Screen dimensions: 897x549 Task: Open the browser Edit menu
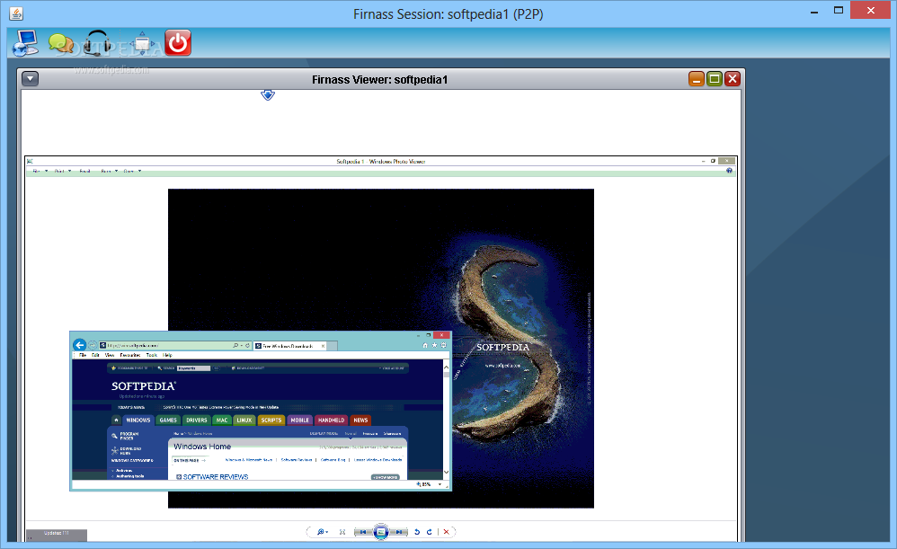click(x=95, y=355)
